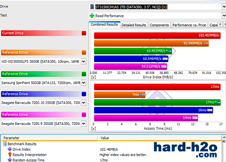
Task: Switch to the Combined Results tab
Action: (104, 25)
